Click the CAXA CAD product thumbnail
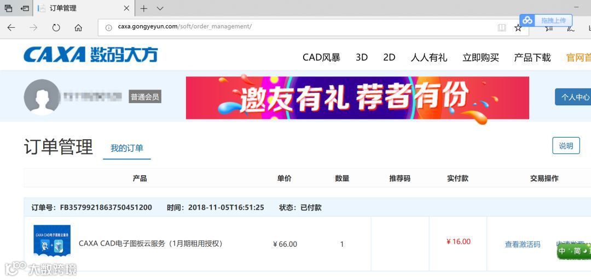591x280 pixels. tap(52, 241)
